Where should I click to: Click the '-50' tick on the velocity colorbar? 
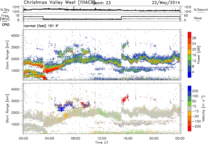[x=196, y=116]
